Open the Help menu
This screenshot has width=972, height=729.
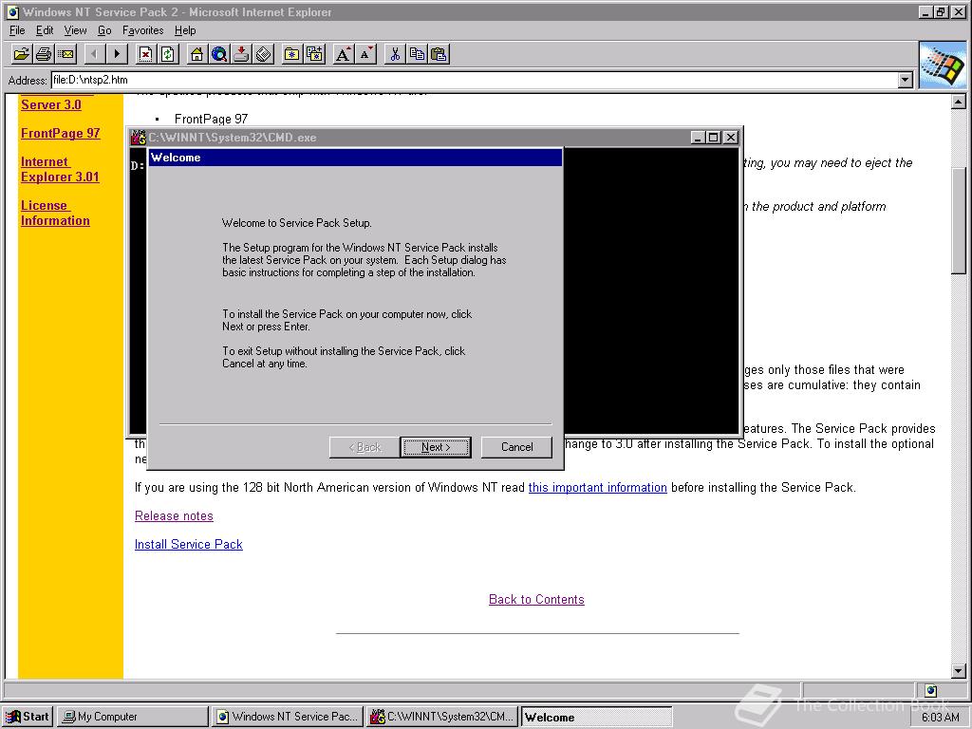185,30
